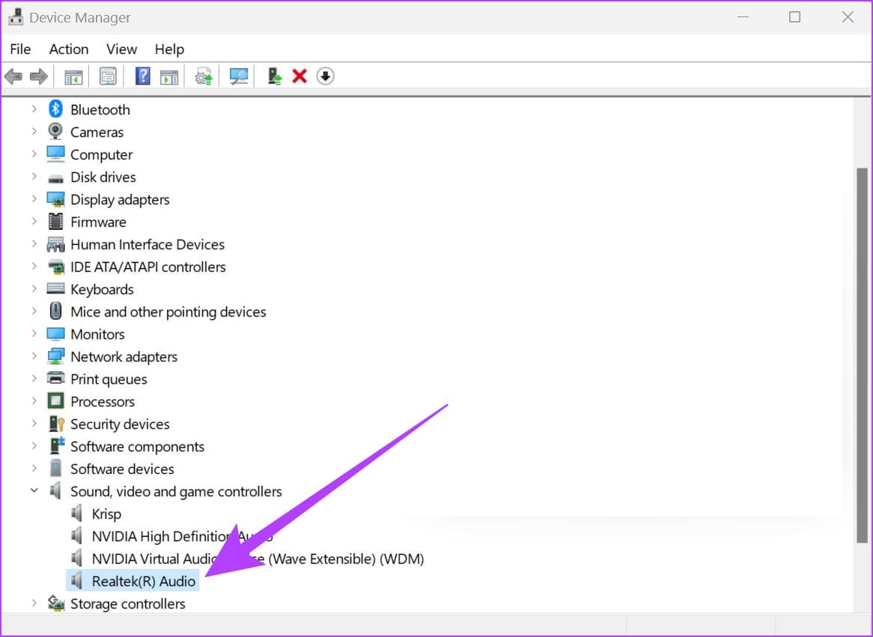This screenshot has height=637, width=873.
Task: Click the Forward arrow toolbar icon
Action: pyautogui.click(x=38, y=76)
